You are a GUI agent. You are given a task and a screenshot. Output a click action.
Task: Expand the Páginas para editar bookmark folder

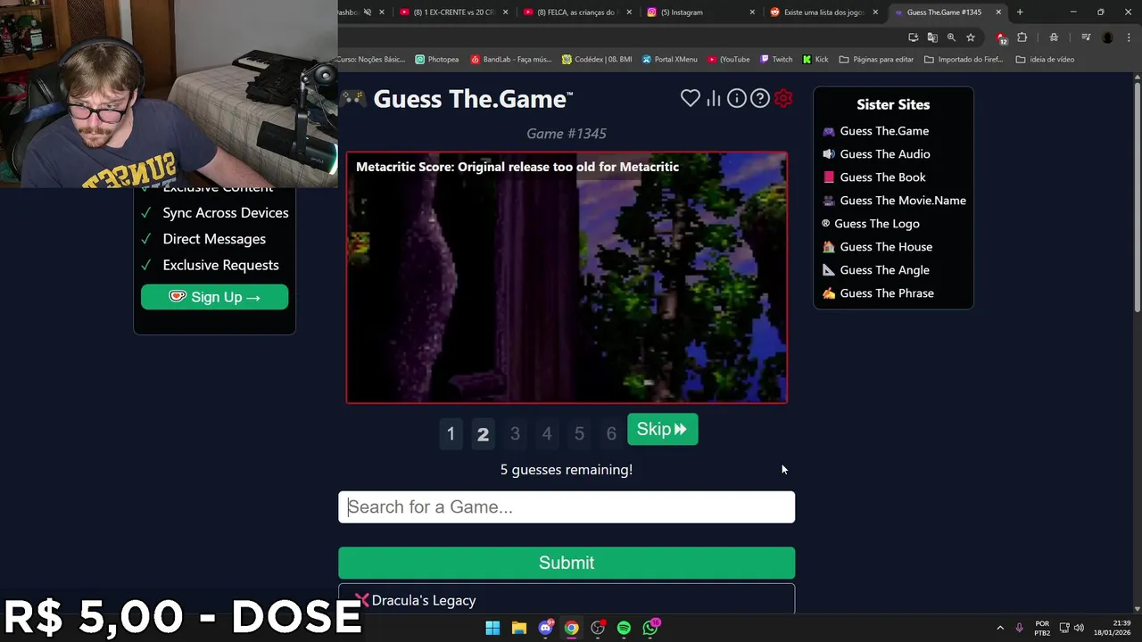pos(876,60)
